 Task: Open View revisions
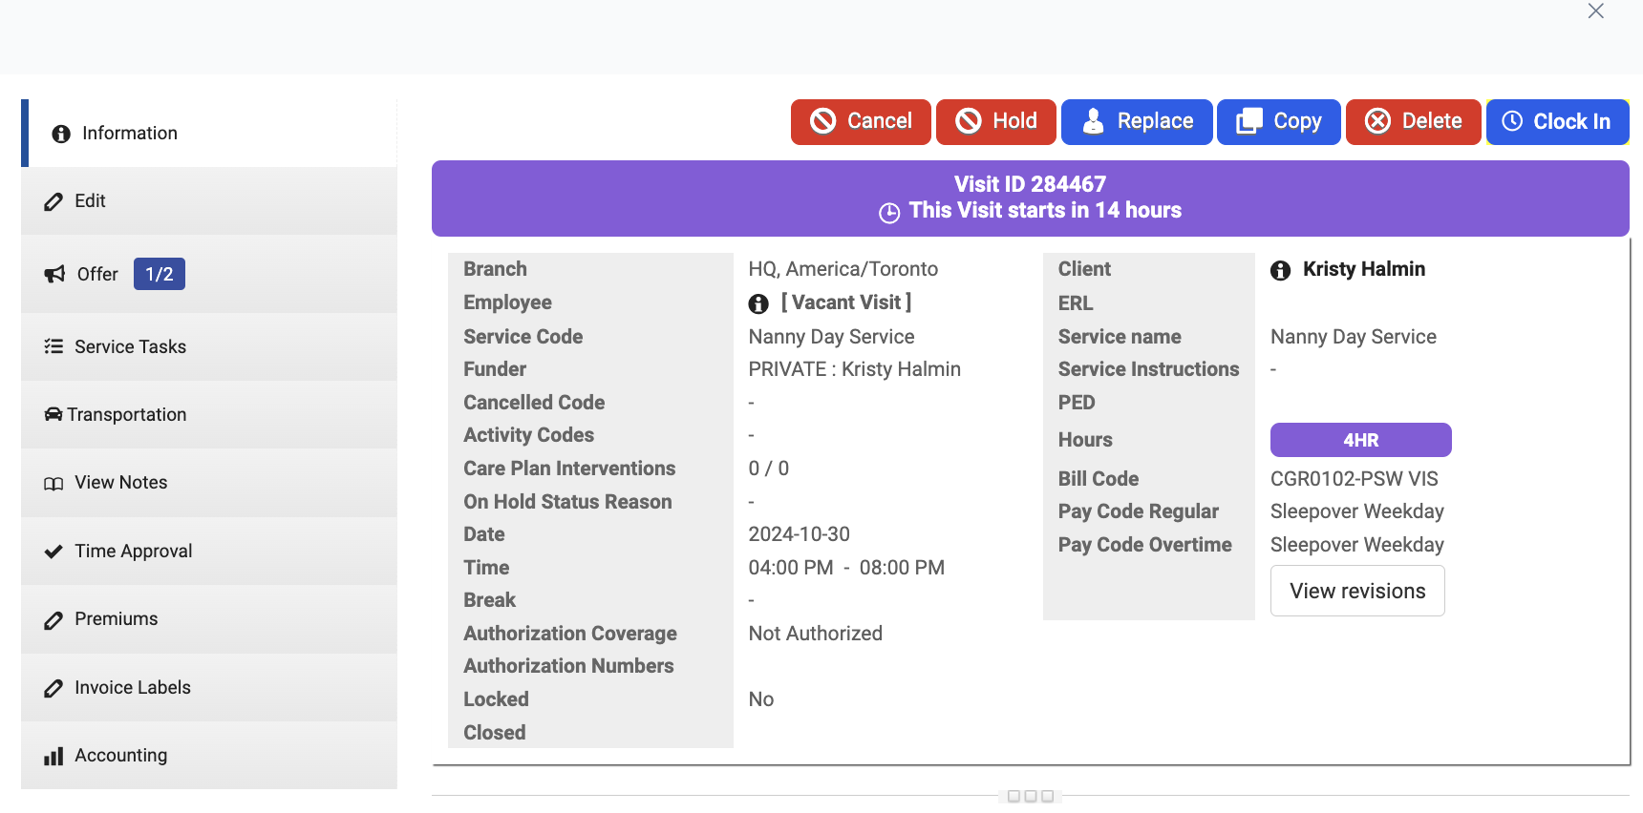[x=1356, y=592]
